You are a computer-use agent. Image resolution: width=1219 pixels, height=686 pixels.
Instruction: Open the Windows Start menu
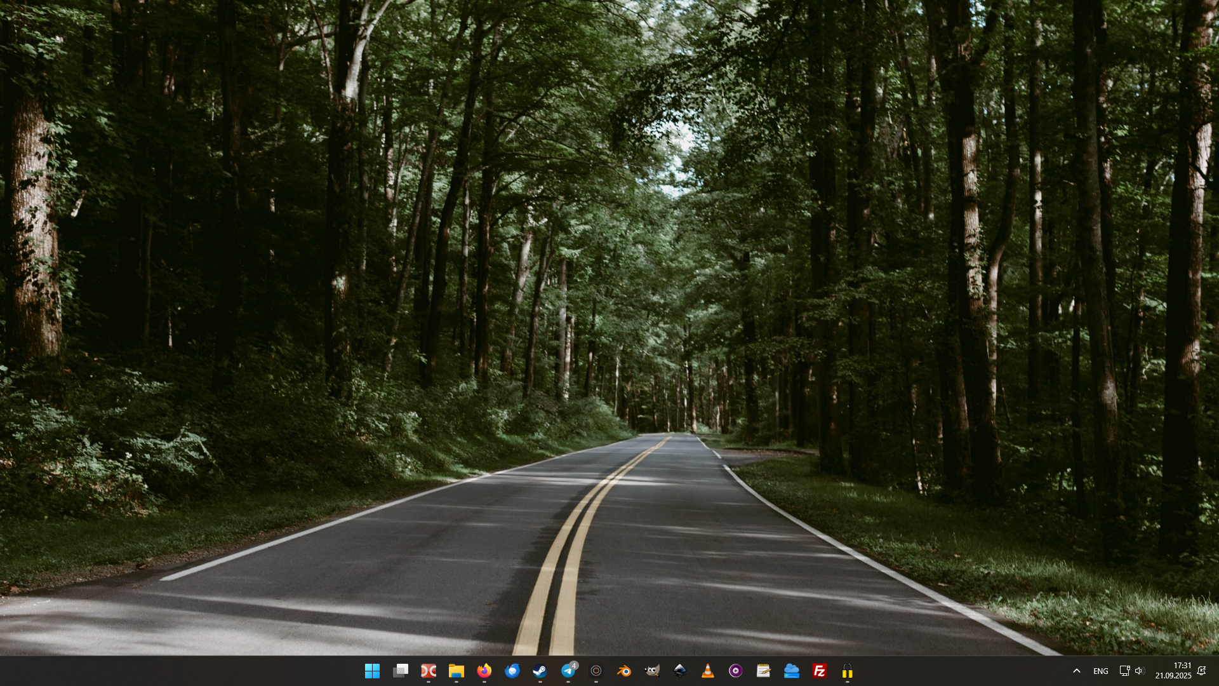click(x=373, y=671)
